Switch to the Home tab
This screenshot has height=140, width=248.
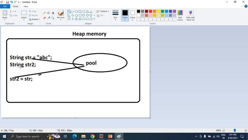point(15,6)
